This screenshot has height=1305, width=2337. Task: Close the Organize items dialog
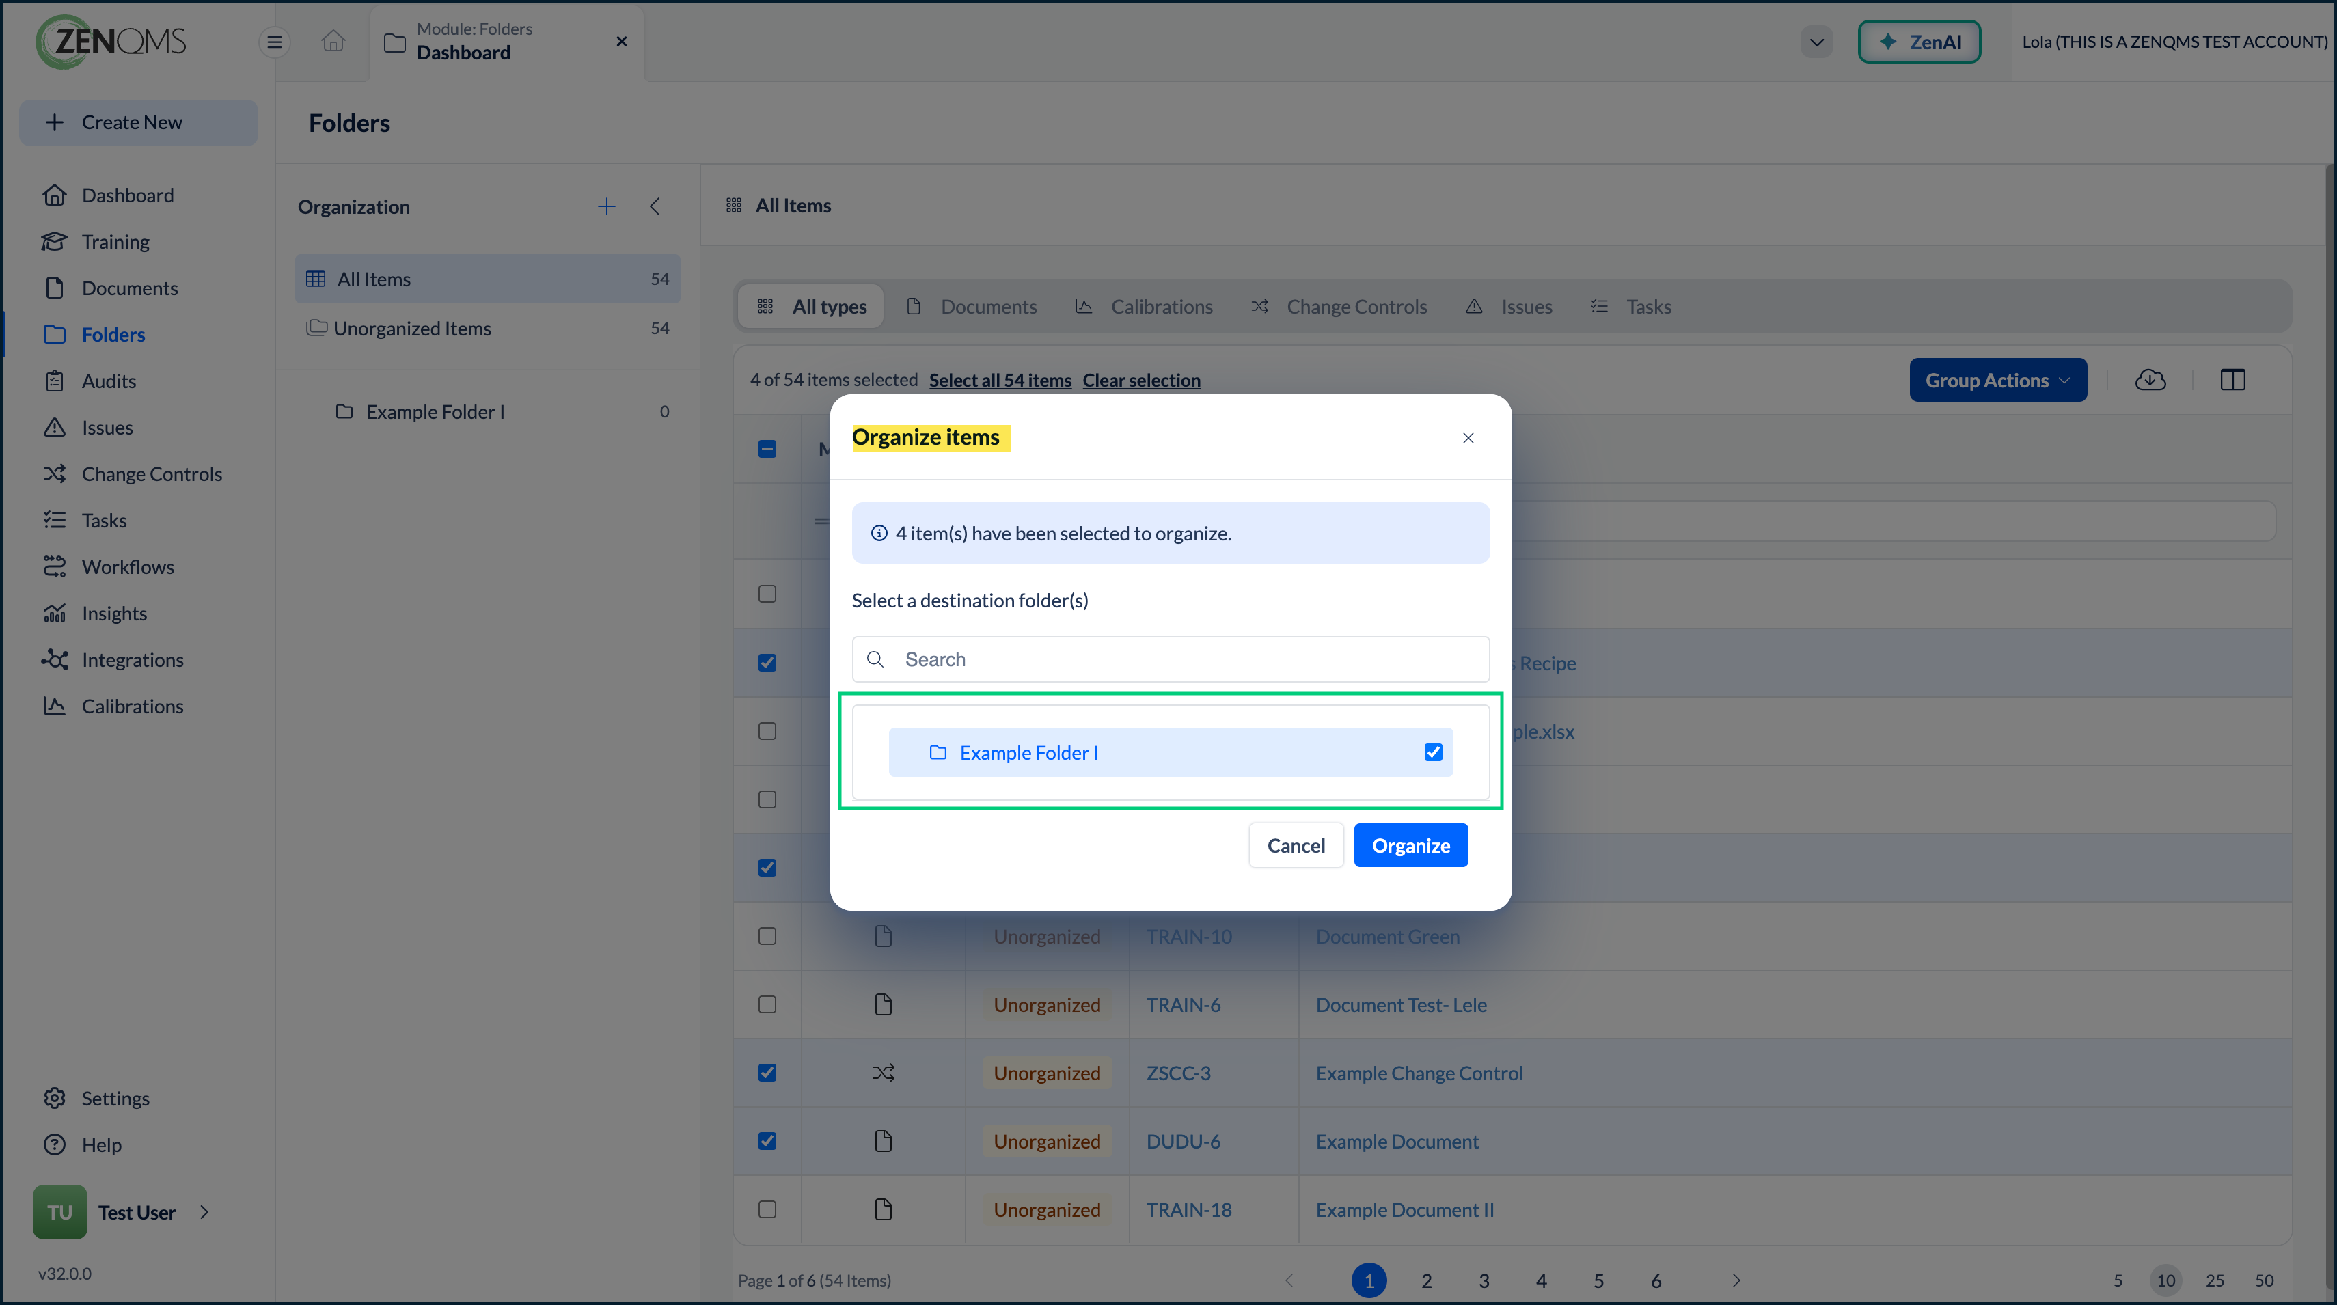(1468, 438)
